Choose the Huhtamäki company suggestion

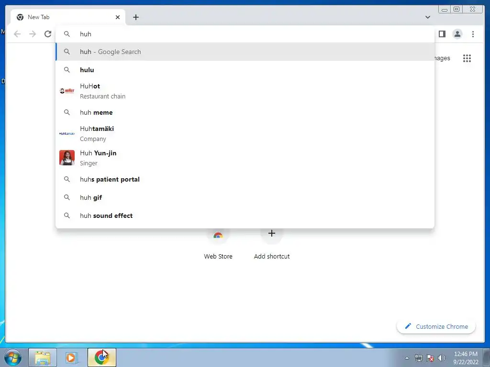[245, 134]
